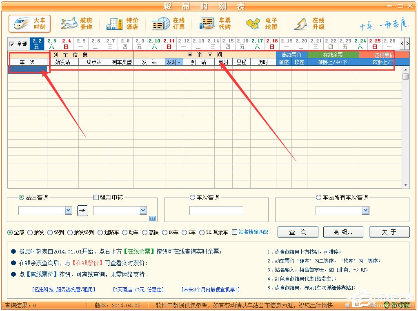Sort results by the 里程 column
The height and width of the screenshot is (311, 418).
[x=241, y=62]
